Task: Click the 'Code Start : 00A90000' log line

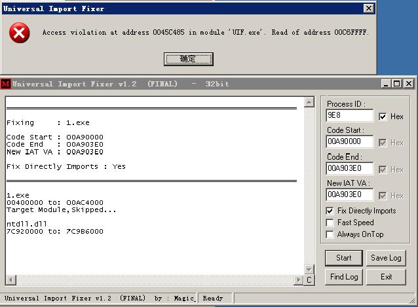Action: (x=55, y=137)
